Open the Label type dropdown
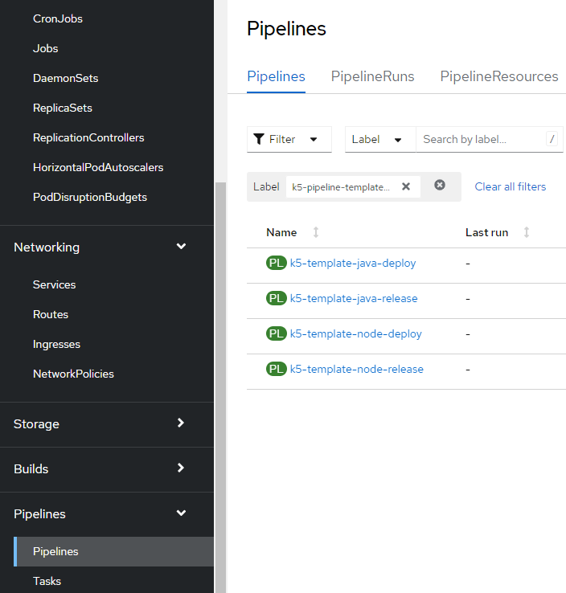 [380, 139]
